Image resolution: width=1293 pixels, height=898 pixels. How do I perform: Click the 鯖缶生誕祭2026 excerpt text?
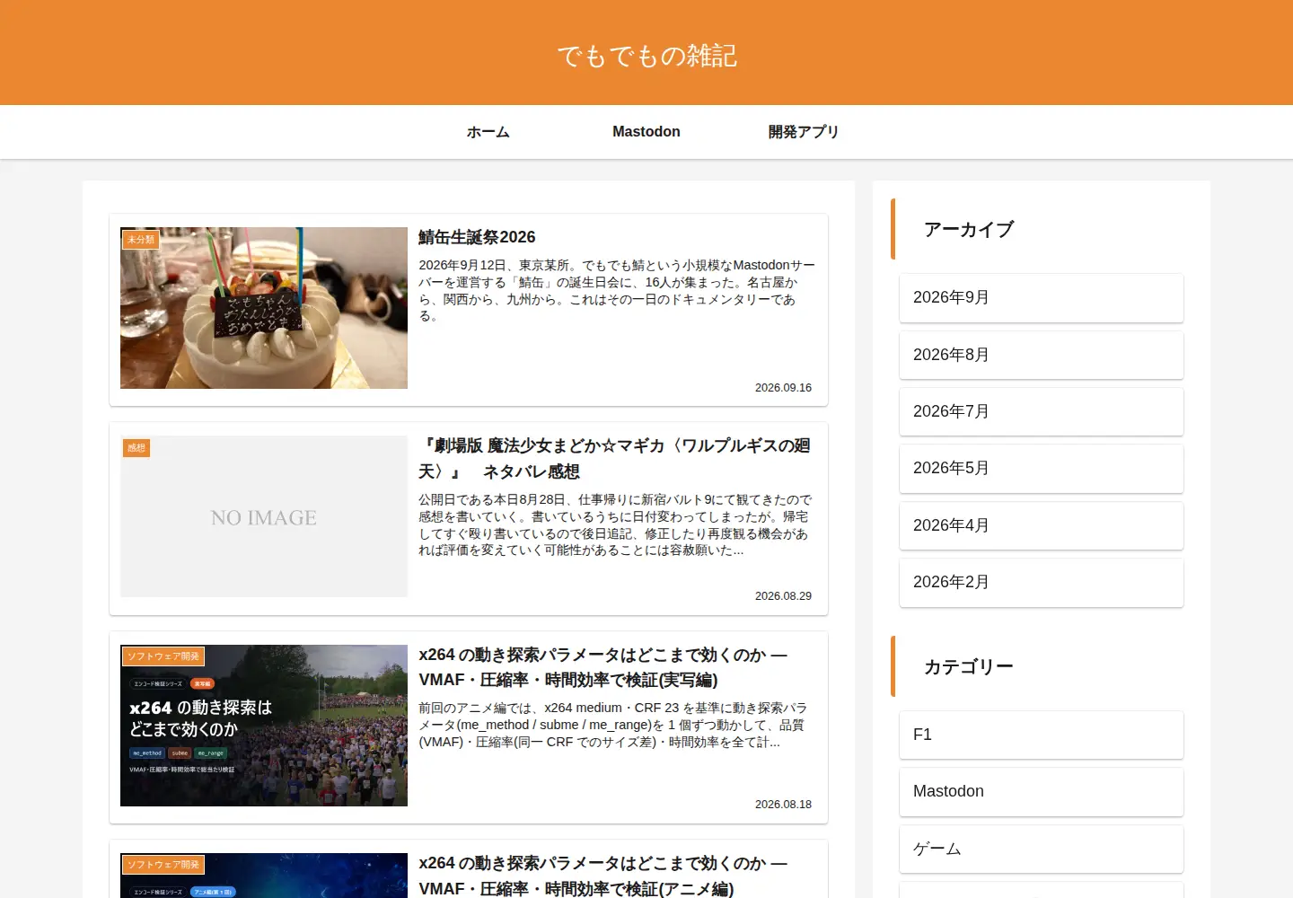(617, 290)
